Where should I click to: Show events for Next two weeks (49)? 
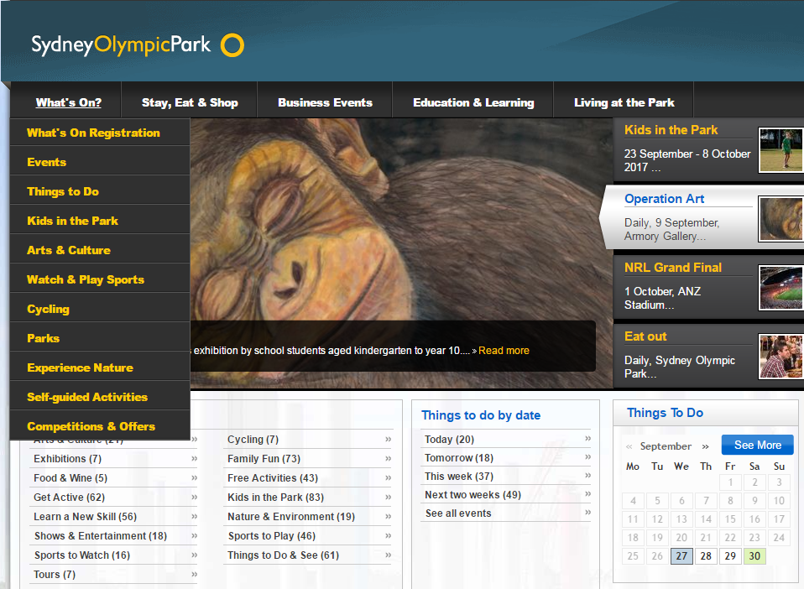click(472, 495)
